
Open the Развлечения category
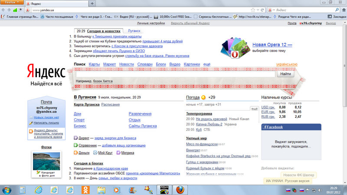[140, 114]
